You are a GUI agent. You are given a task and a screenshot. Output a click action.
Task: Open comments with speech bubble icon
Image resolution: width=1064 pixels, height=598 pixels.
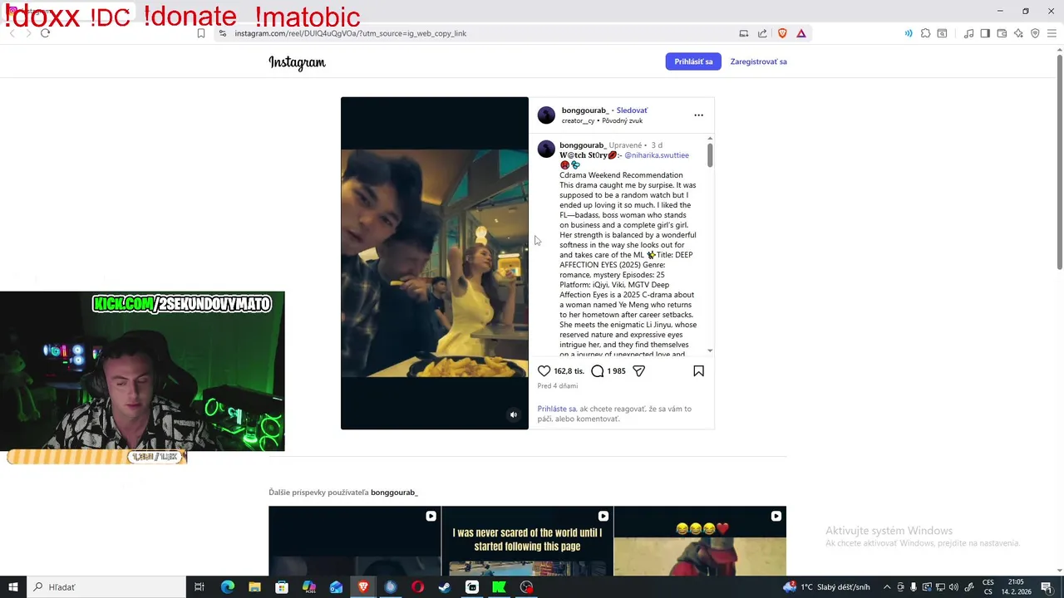(597, 371)
